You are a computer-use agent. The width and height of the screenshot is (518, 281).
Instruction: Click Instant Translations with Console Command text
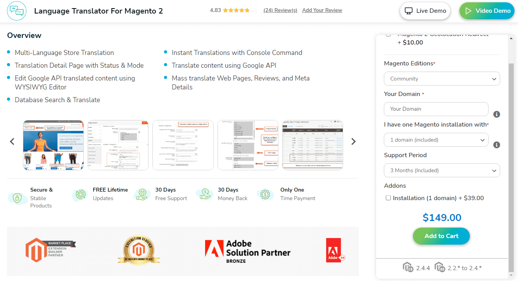pyautogui.click(x=237, y=53)
